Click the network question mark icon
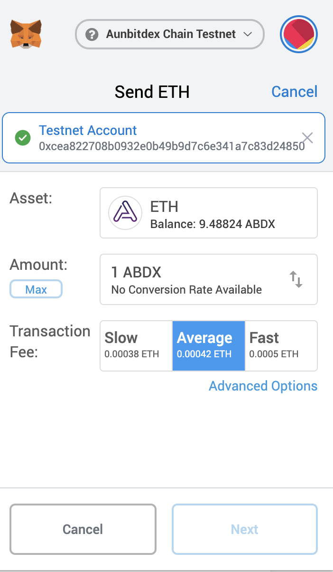This screenshot has width=333, height=572. (92, 34)
